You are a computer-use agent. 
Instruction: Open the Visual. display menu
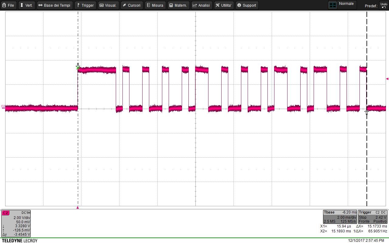pyautogui.click(x=108, y=5)
